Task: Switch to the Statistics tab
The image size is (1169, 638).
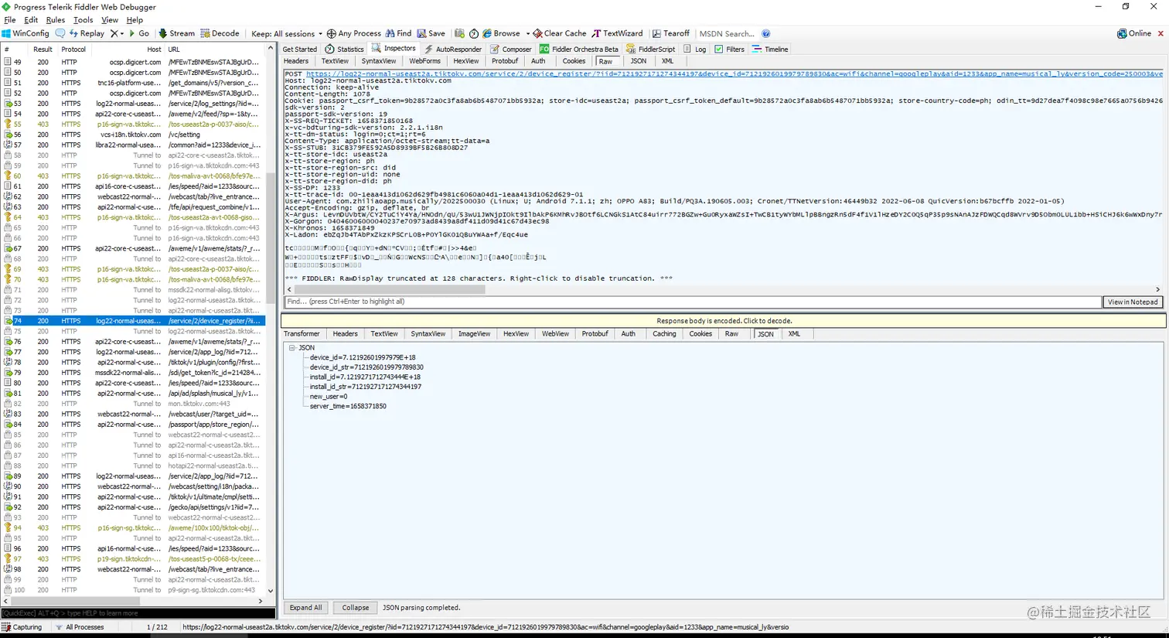Action: 344,49
